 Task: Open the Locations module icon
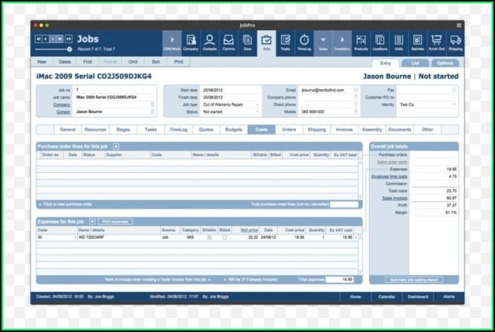click(x=380, y=43)
